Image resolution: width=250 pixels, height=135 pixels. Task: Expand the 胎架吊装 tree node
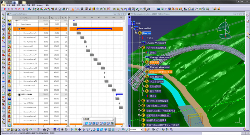coord(143,62)
